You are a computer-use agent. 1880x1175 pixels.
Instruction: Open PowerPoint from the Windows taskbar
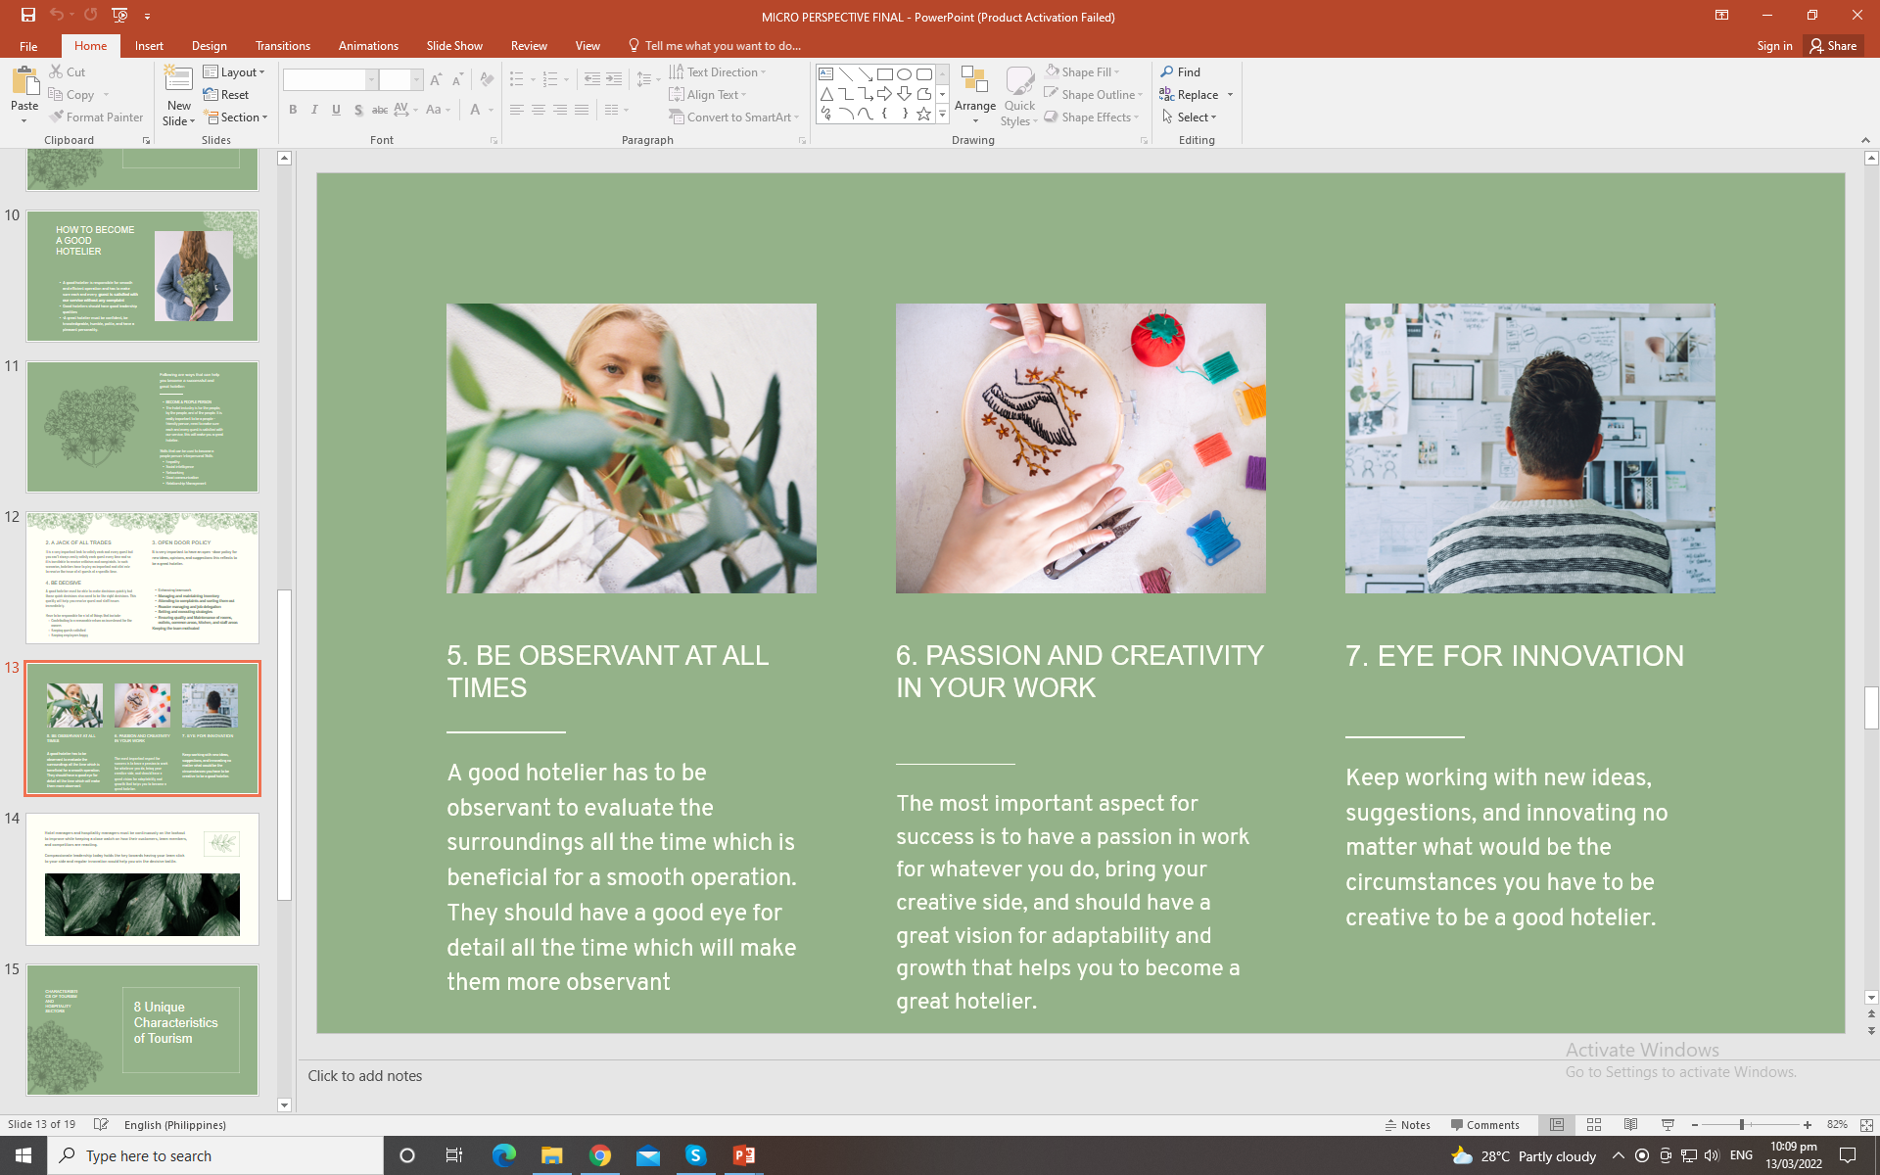(x=744, y=1155)
